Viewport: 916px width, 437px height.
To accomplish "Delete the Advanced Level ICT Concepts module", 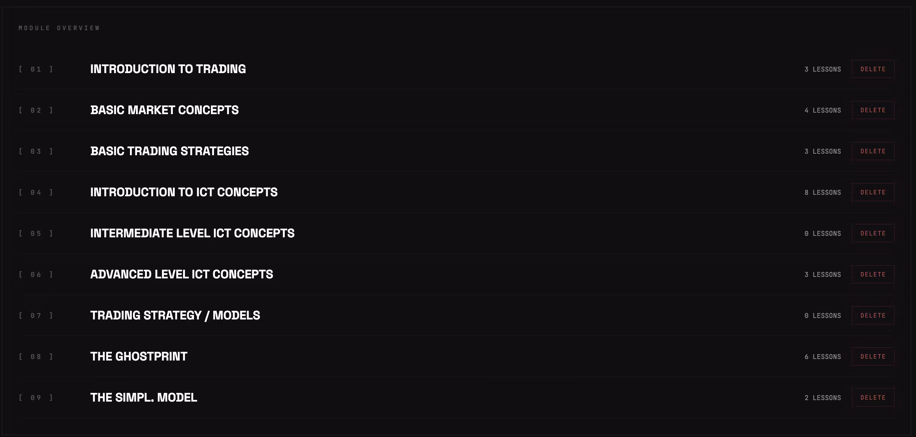I will 873,274.
